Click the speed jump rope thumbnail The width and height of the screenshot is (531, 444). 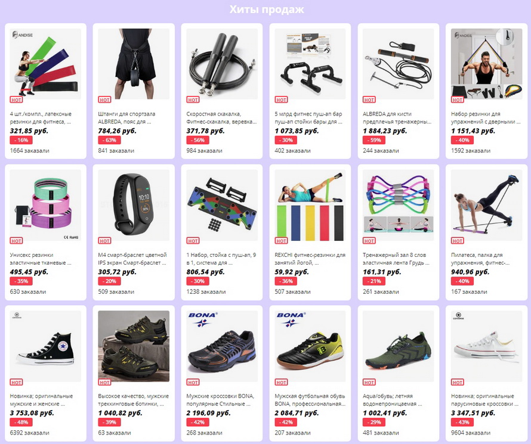pyautogui.click(x=222, y=64)
